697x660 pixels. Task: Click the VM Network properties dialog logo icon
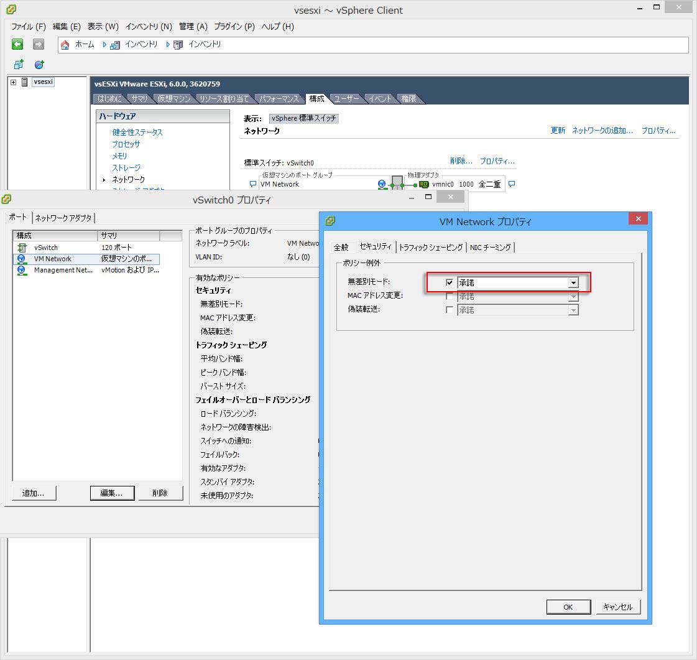pyautogui.click(x=330, y=221)
